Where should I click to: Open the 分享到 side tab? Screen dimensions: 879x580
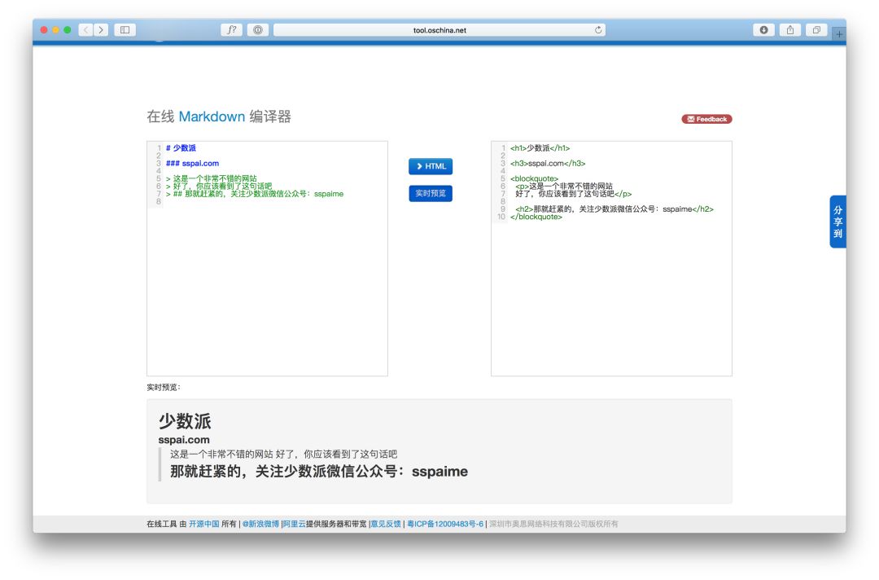pos(837,222)
